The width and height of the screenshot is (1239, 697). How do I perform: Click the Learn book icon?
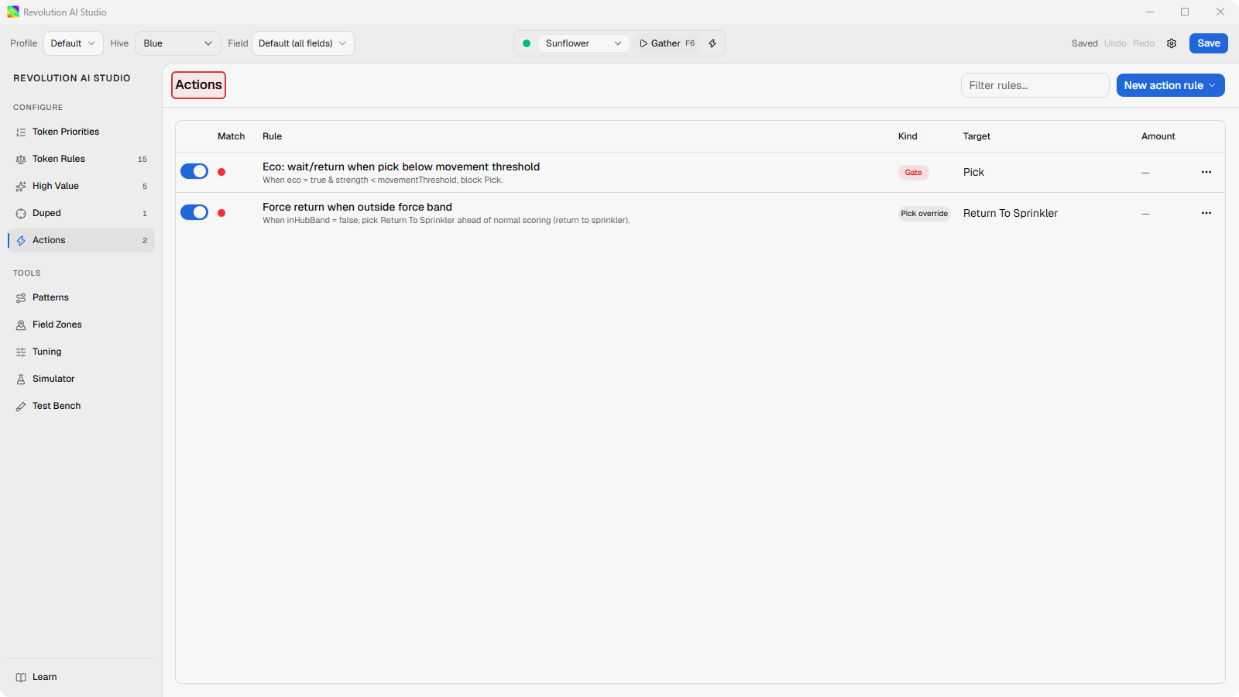(x=21, y=678)
